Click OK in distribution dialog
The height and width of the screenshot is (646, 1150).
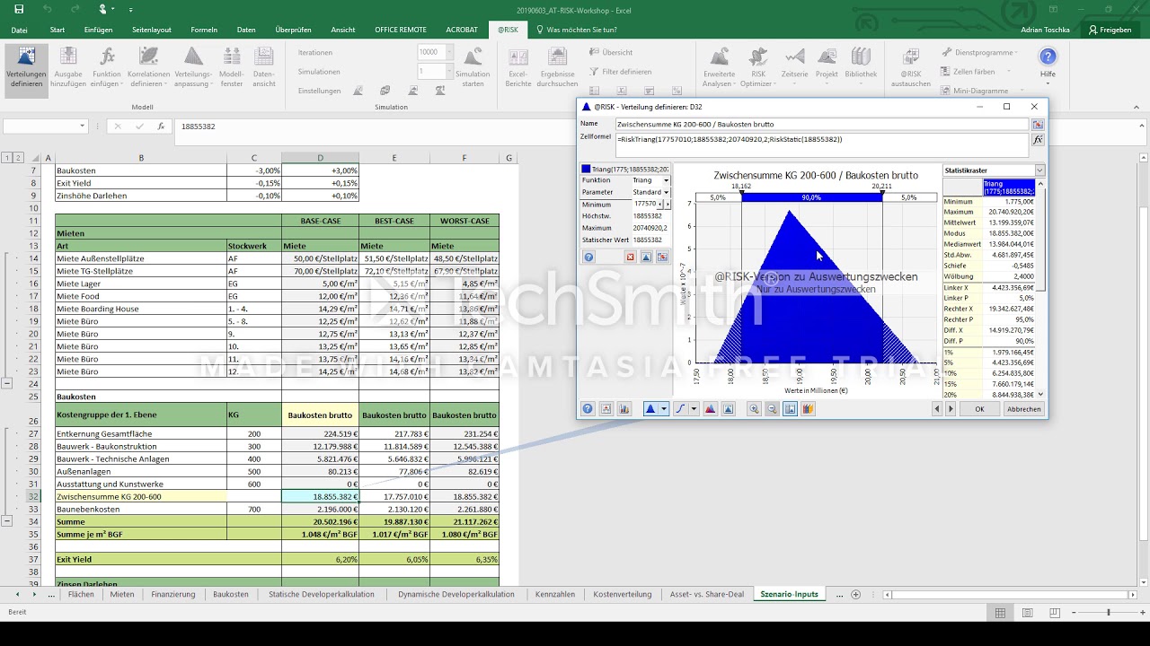point(979,409)
